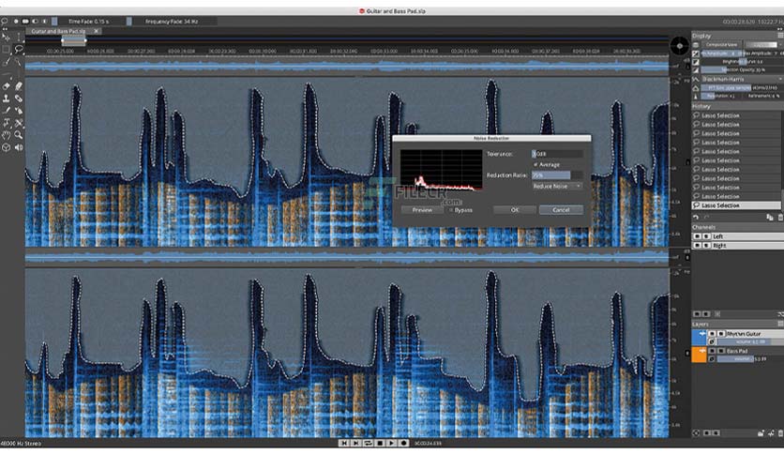Adjust the Selection Opacity slider
The width and height of the screenshot is (784, 454).
pos(741,70)
